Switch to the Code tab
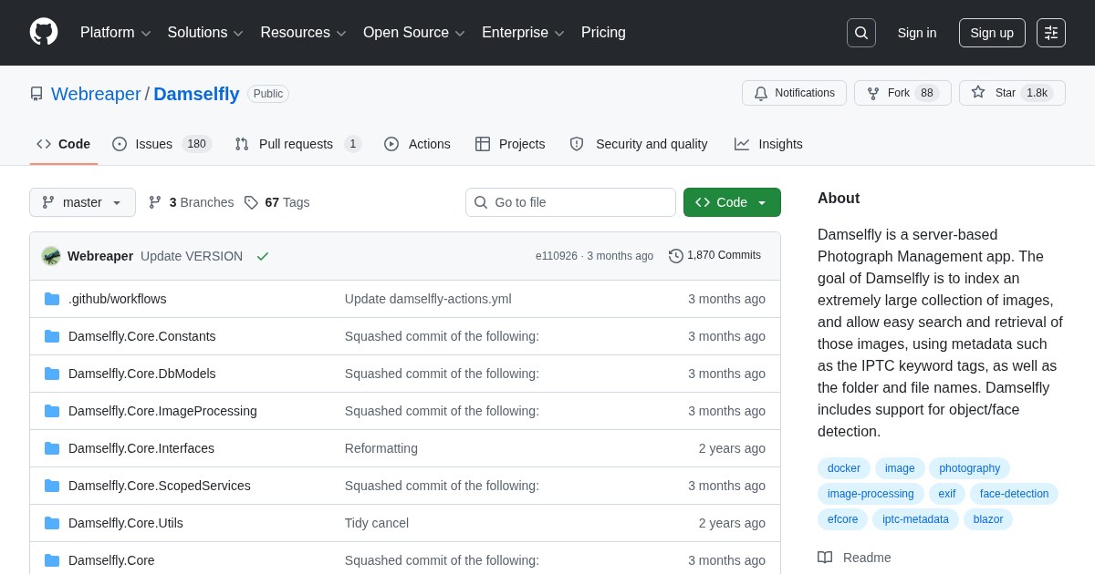The image size is (1095, 574). [64, 144]
